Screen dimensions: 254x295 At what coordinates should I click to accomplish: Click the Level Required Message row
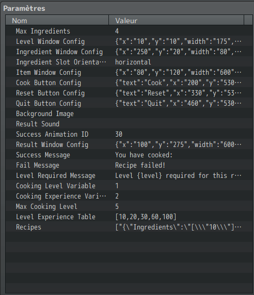(x=129, y=175)
